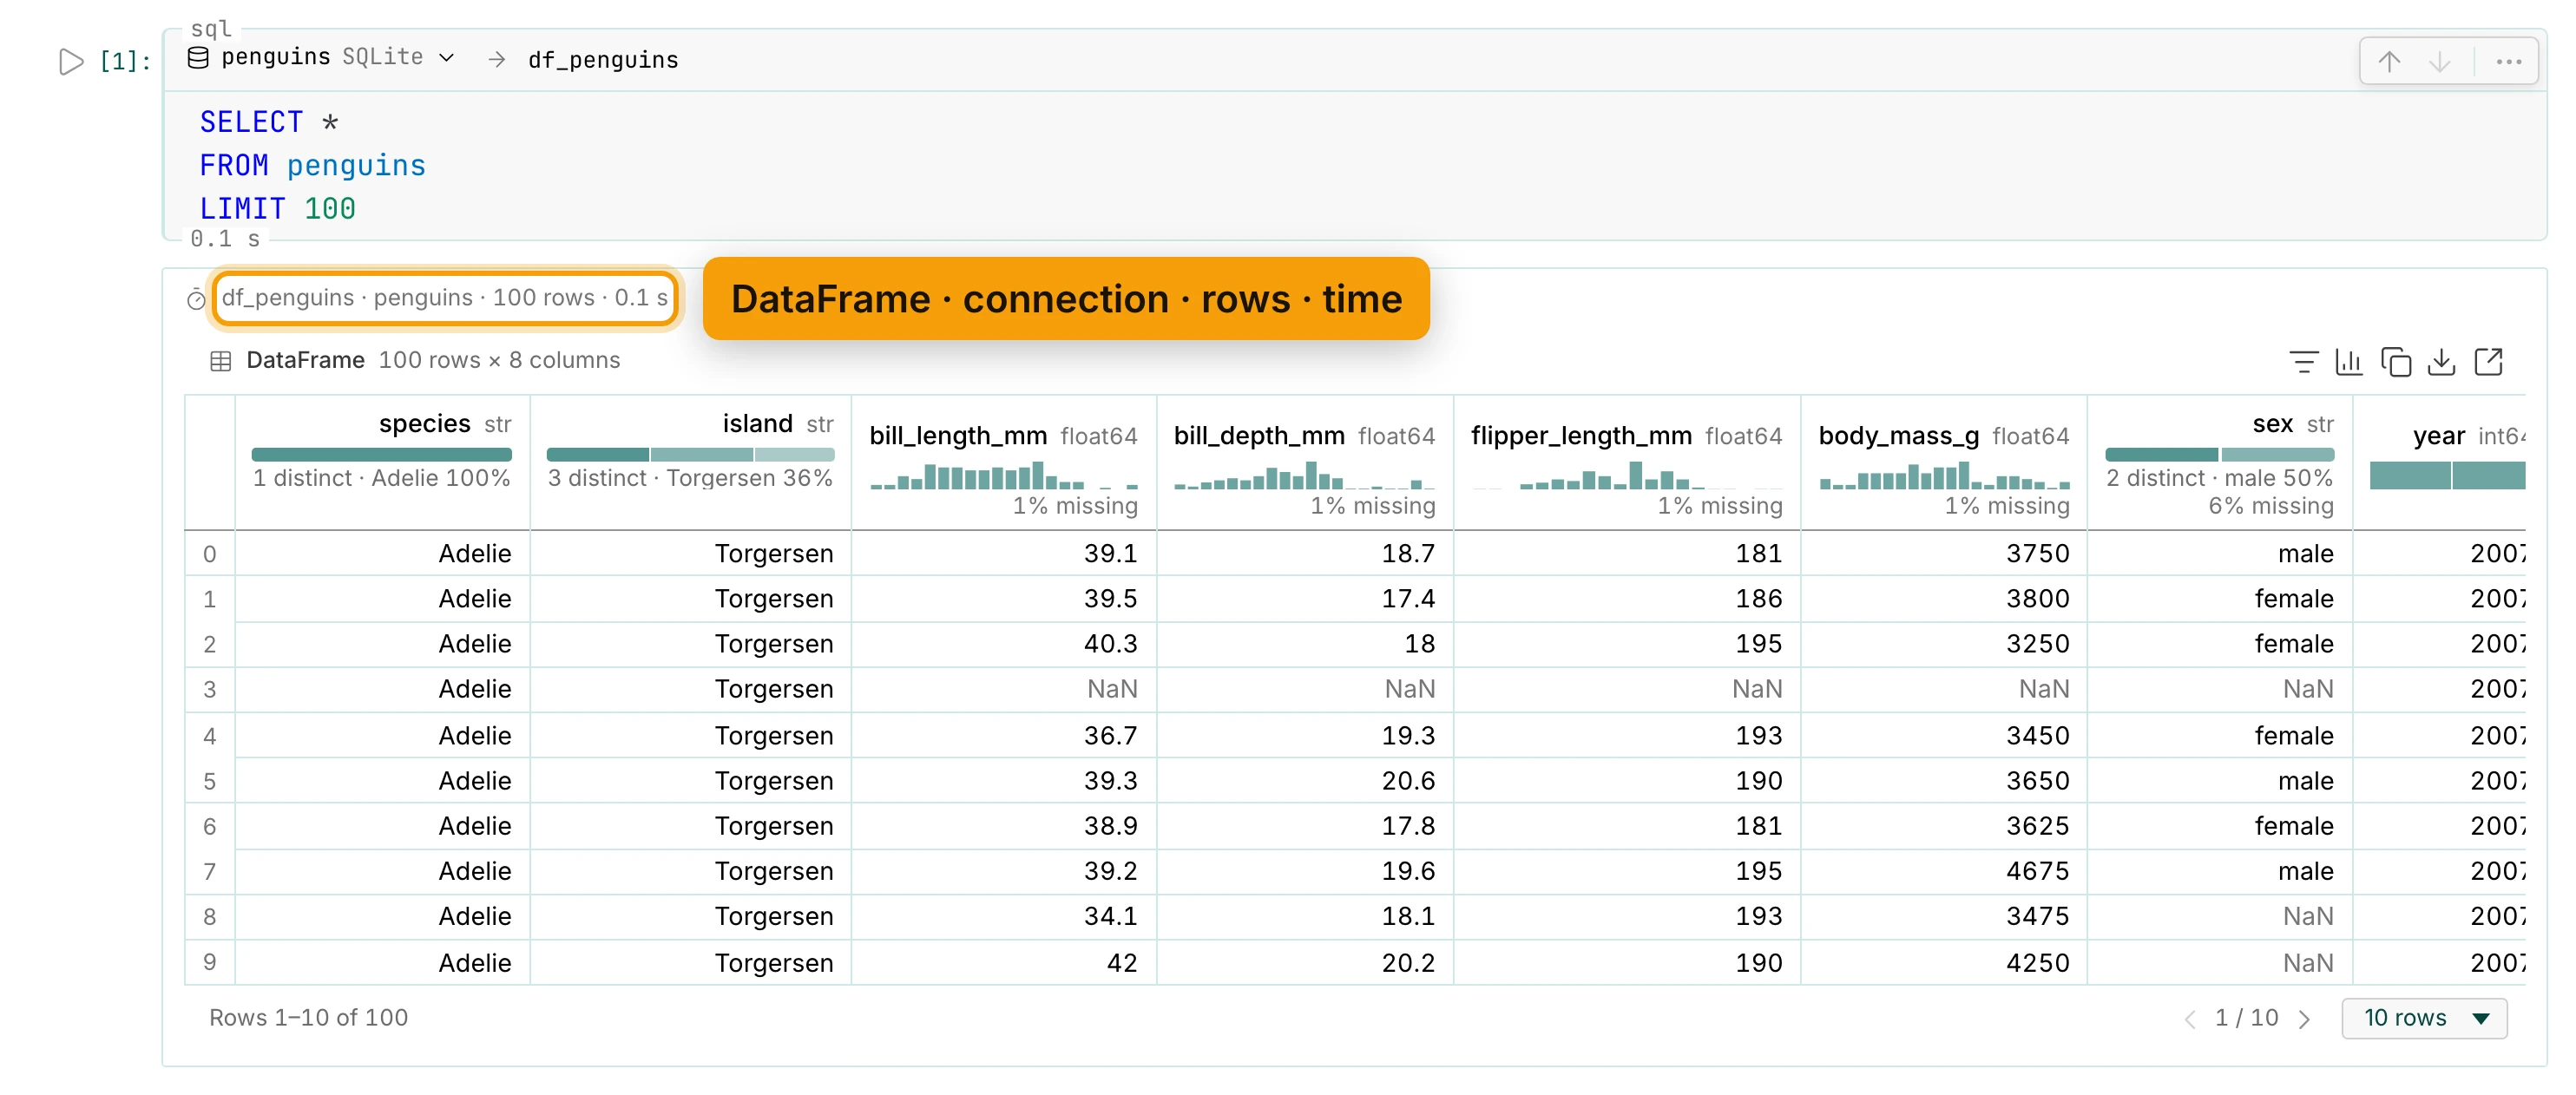
Task: Click the SELECT keyword in the query
Action: click(x=251, y=122)
